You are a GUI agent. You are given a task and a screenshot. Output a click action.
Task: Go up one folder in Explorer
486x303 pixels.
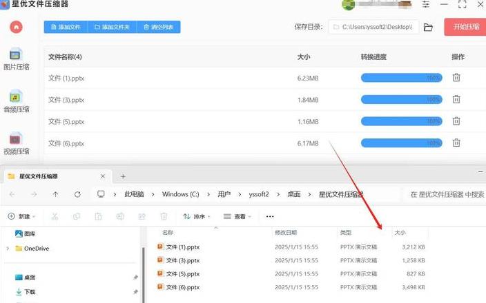click(x=55, y=194)
